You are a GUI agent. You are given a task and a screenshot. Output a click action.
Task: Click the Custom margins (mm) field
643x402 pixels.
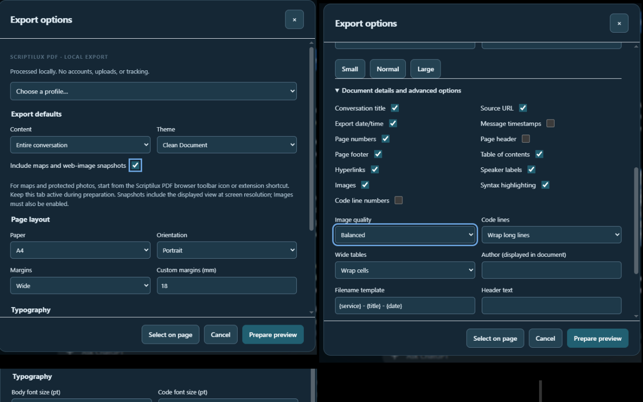point(227,285)
